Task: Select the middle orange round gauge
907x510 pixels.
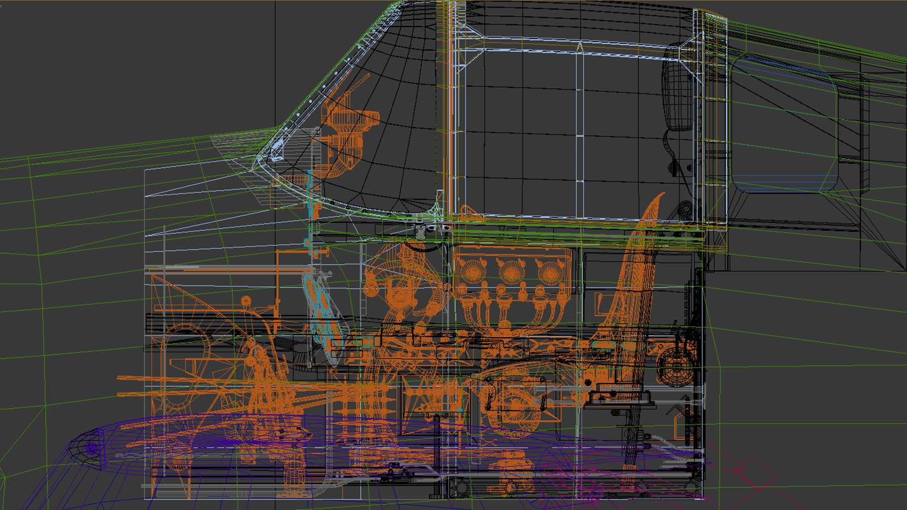Action: [511, 271]
